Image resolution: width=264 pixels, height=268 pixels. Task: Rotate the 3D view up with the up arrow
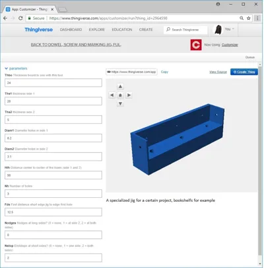120,87
